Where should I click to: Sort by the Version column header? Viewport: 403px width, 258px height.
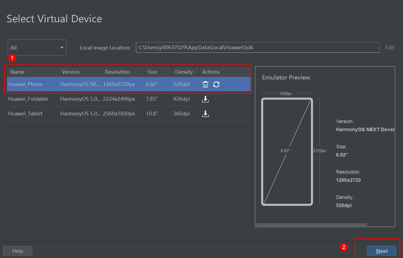point(80,72)
